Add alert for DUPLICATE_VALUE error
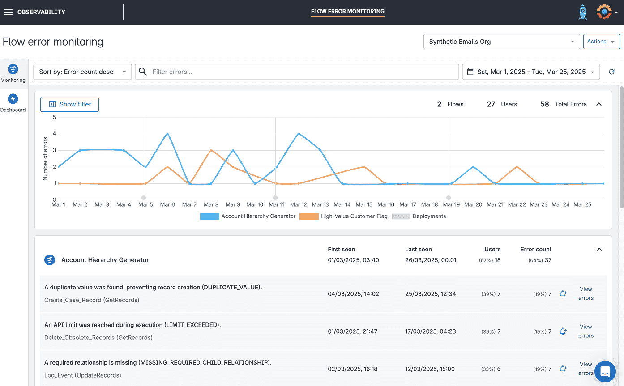The width and height of the screenshot is (624, 386). point(564,294)
